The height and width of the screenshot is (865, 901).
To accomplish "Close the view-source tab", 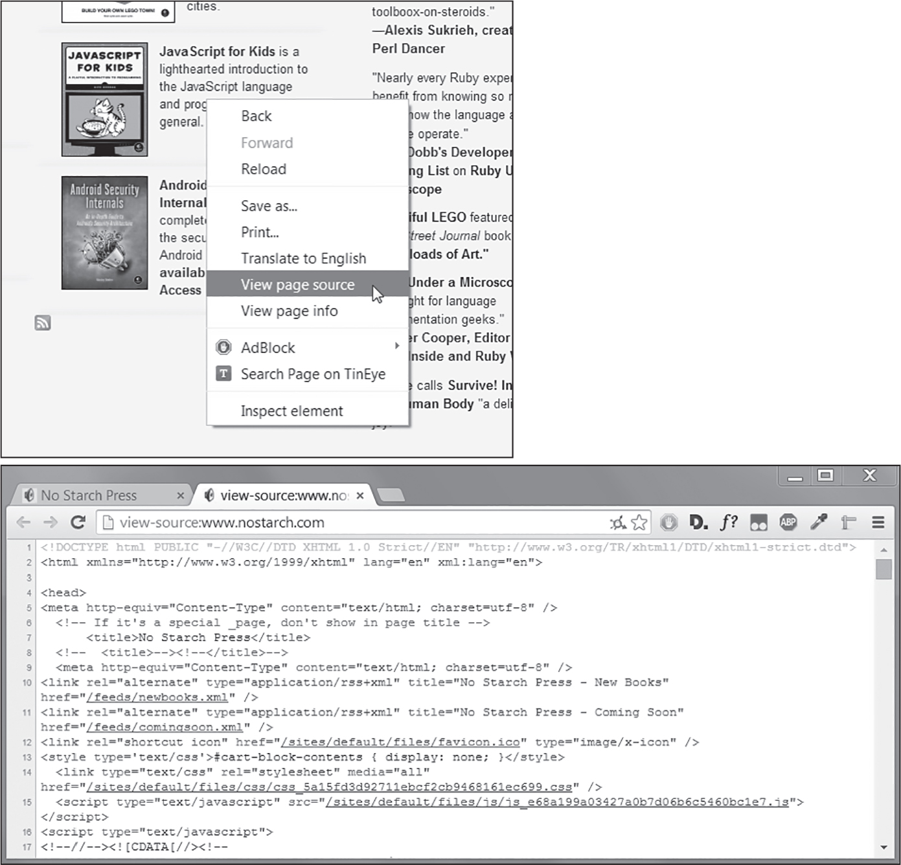I will coord(360,496).
